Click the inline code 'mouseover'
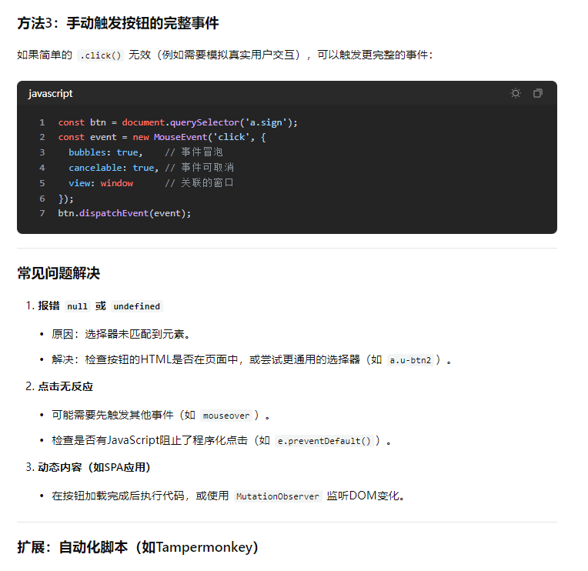 [226, 416]
